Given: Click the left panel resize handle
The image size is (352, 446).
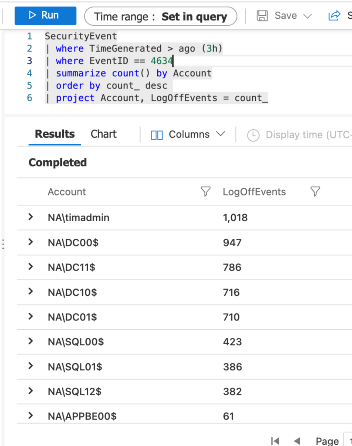Looking at the screenshot, I should click(x=3, y=244).
